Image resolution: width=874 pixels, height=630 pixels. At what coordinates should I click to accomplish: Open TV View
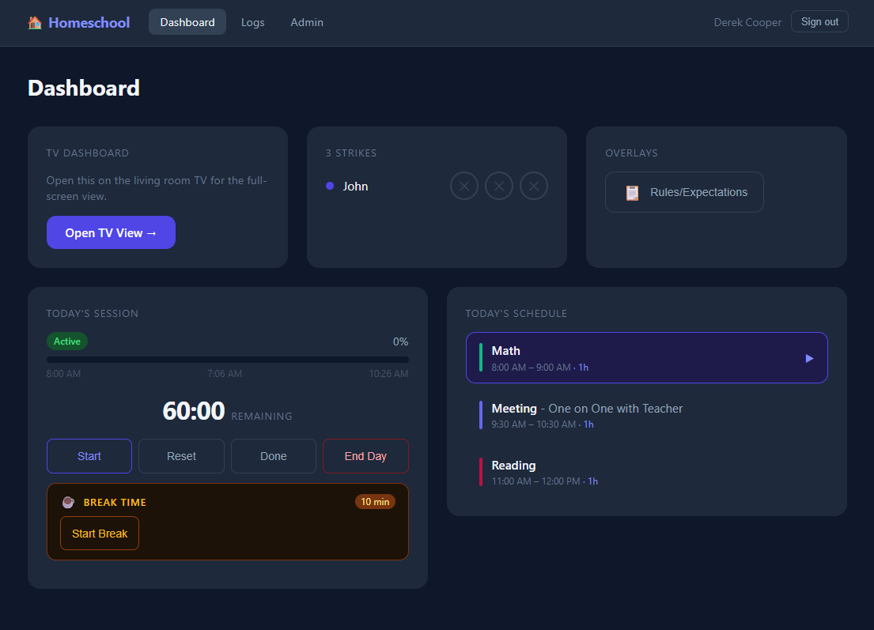111,233
